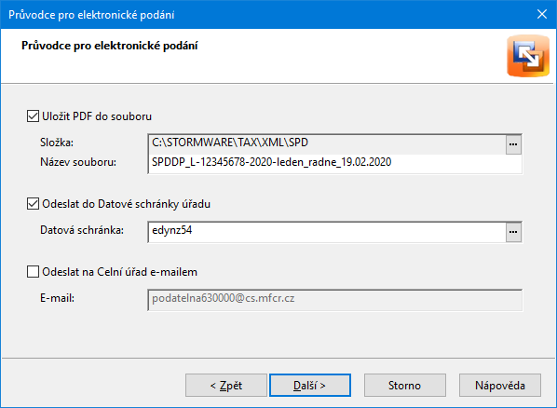Focus the Datová schránka edynz54 field
This screenshot has width=557, height=408.
327,232
